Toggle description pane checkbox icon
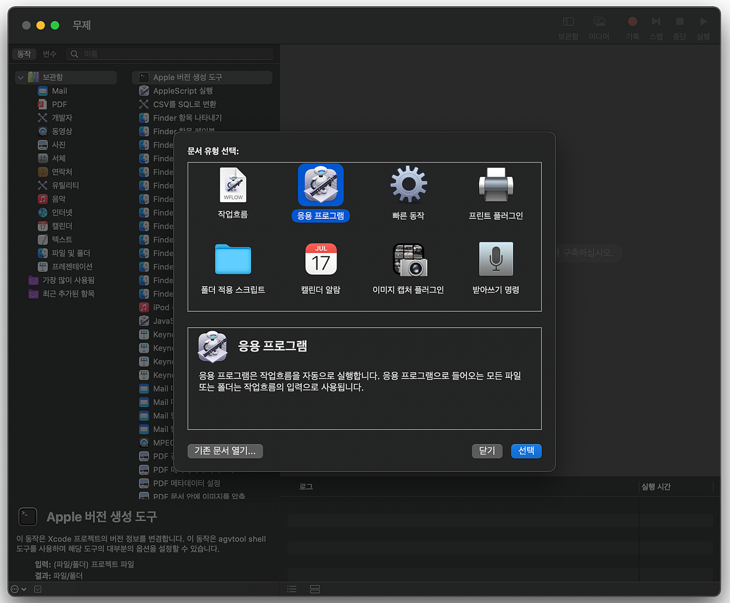The width and height of the screenshot is (730, 603). (x=38, y=589)
